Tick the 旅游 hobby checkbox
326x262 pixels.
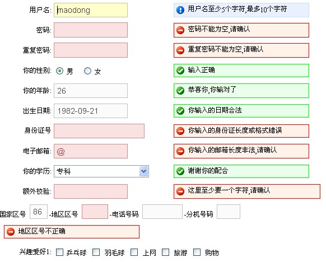(x=165, y=252)
